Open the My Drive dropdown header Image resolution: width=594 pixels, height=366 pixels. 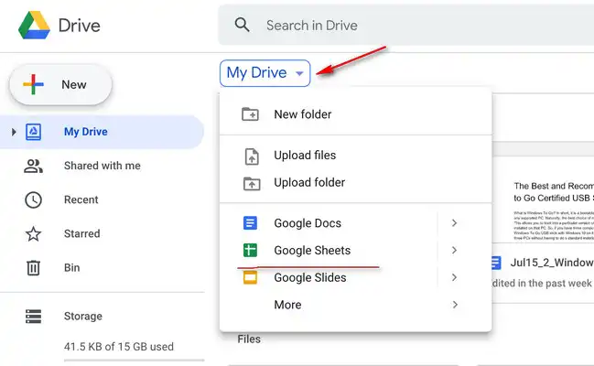265,73
